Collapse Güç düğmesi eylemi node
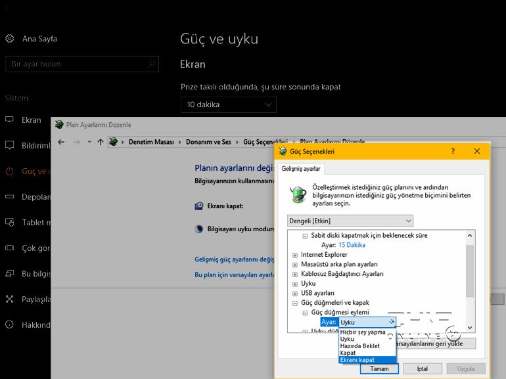The image size is (506, 379). 305,313
